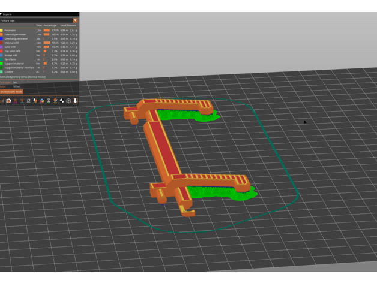377x283 pixels.
Task: Click the blue Overhang perimeter color swatch
Action: point(2,38)
